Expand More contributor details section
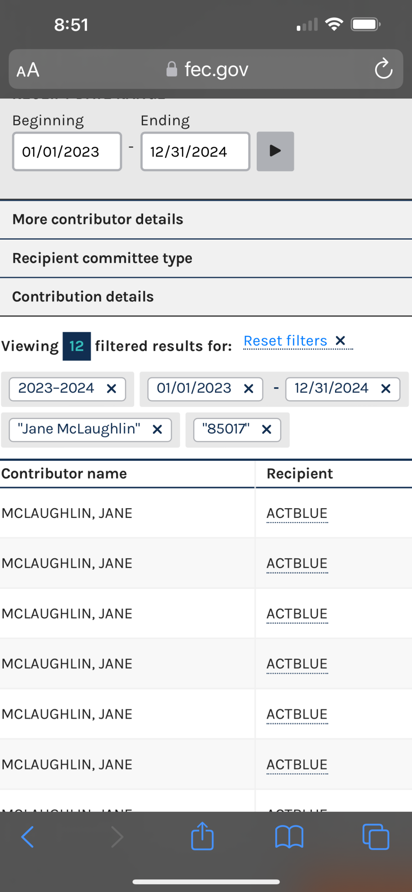412x892 pixels. point(206,219)
